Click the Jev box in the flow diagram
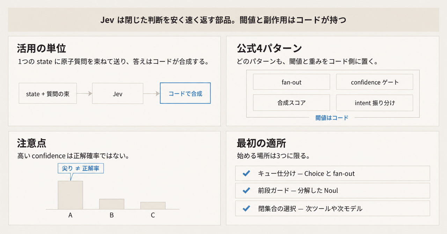This screenshot has height=234, width=447. pos(118,94)
